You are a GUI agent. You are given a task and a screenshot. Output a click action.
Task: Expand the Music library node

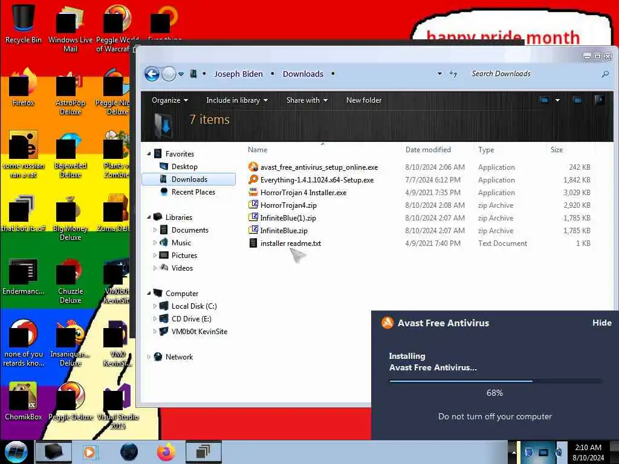pos(155,242)
